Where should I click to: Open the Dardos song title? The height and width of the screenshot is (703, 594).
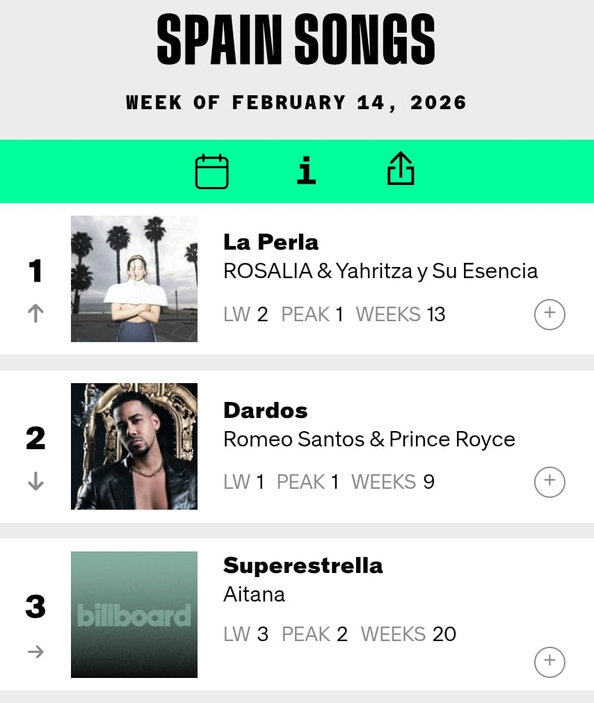point(265,410)
